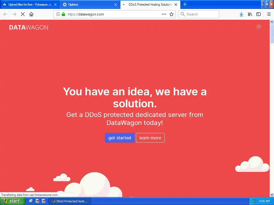274x205 pixels.
Task: Go forward using the forward arrow
Action: (x=14, y=14)
